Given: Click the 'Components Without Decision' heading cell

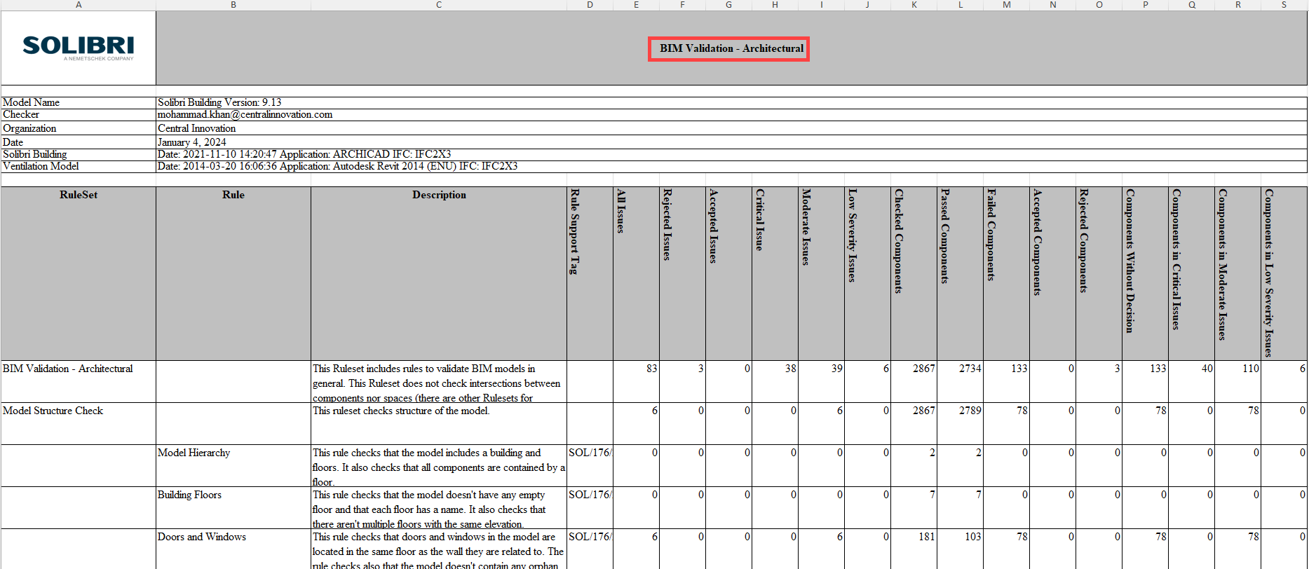Looking at the screenshot, I should coord(1145,273).
